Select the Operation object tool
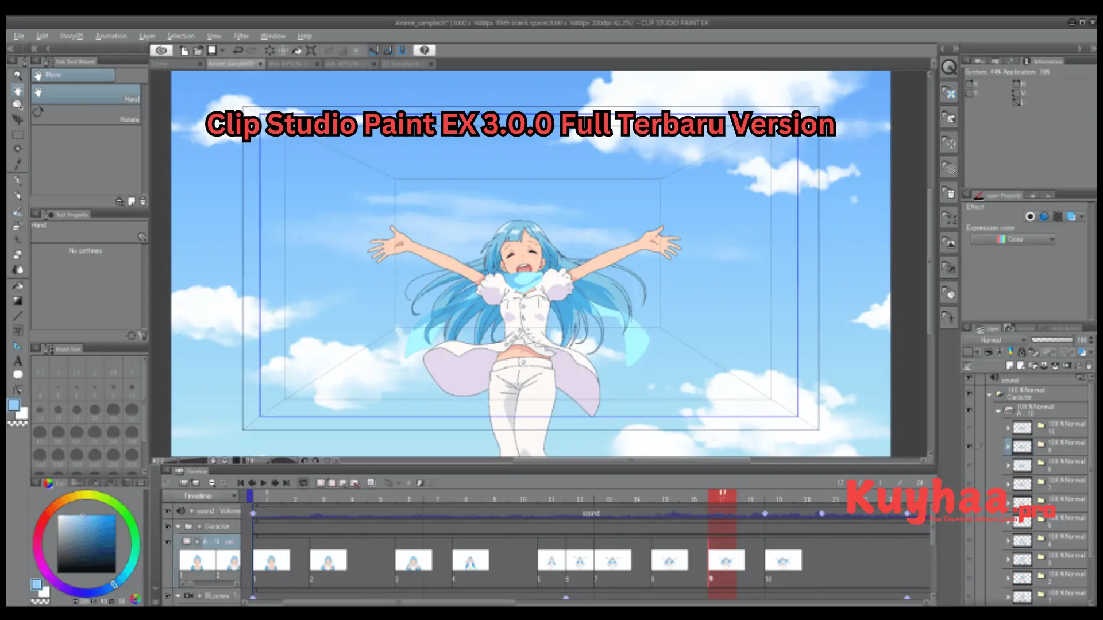Viewport: 1103px width, 620px height. [x=18, y=105]
